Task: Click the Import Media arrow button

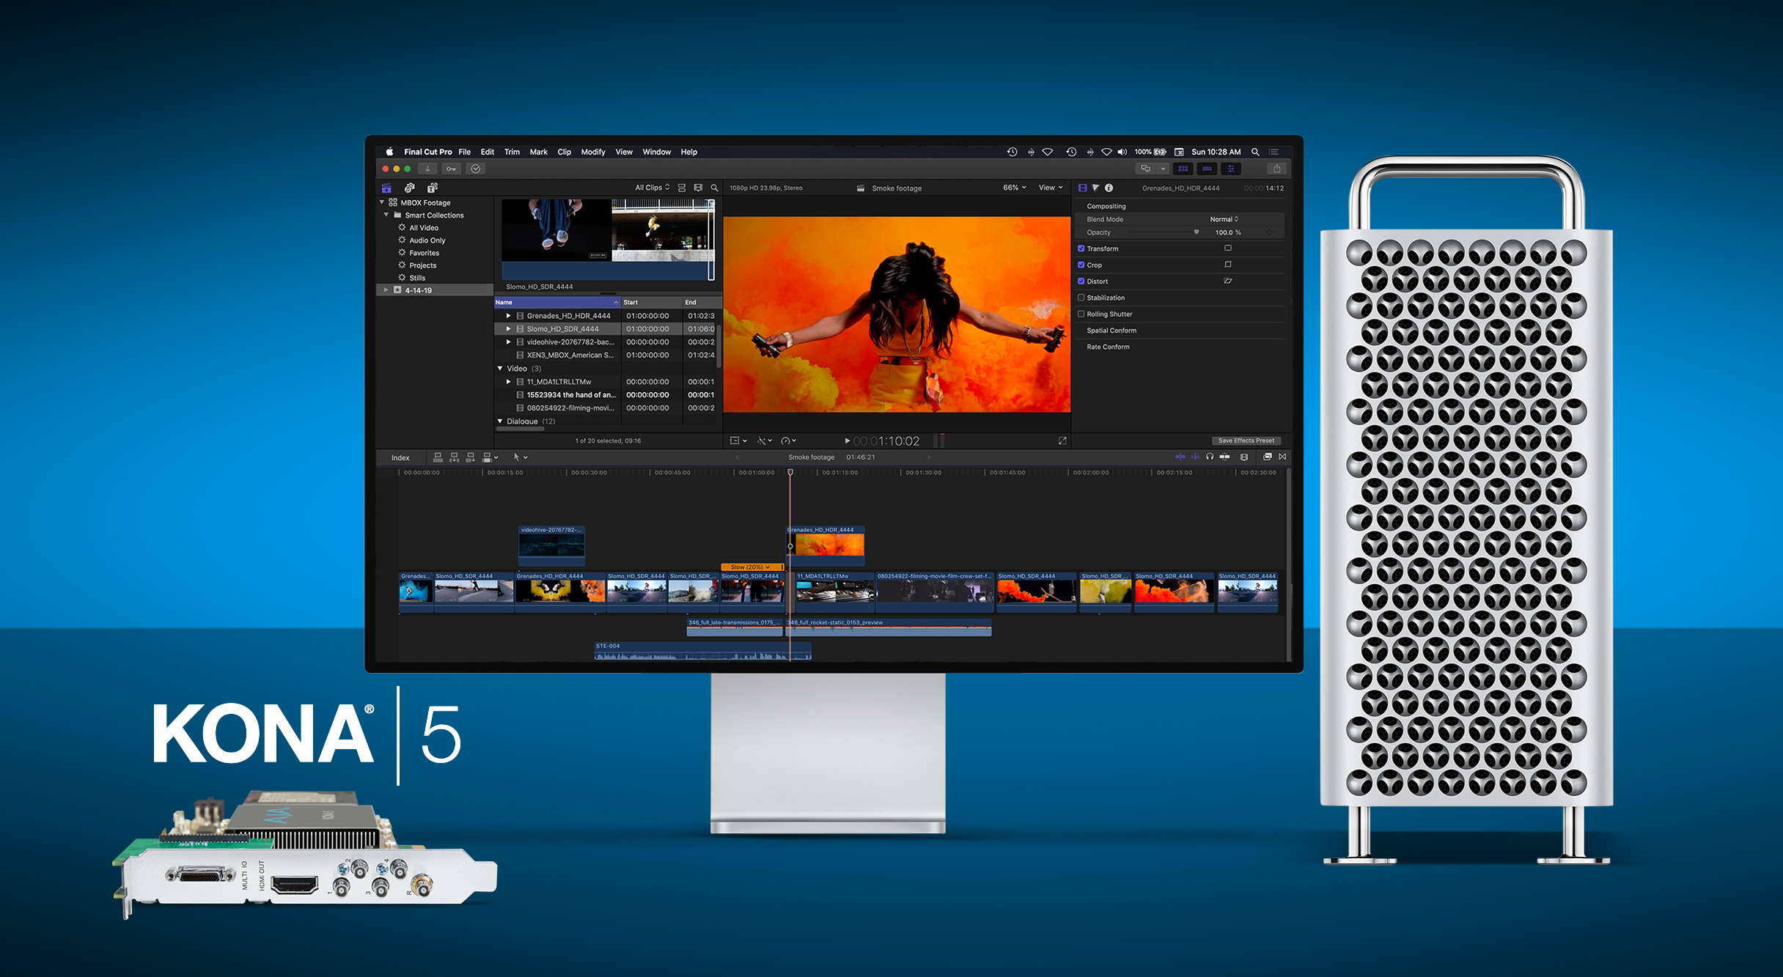Action: 427,169
